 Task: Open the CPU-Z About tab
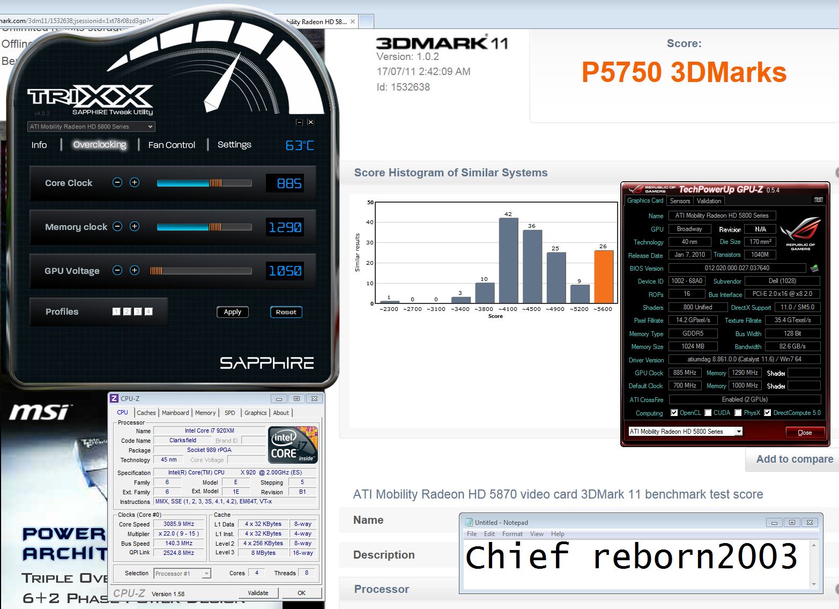pos(281,413)
